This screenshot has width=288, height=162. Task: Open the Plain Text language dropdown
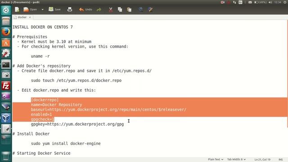[216, 159]
